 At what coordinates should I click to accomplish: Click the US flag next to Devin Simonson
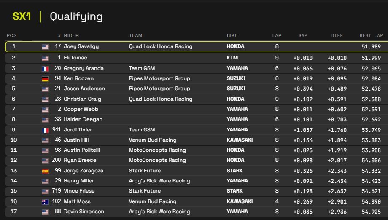pos(45,212)
